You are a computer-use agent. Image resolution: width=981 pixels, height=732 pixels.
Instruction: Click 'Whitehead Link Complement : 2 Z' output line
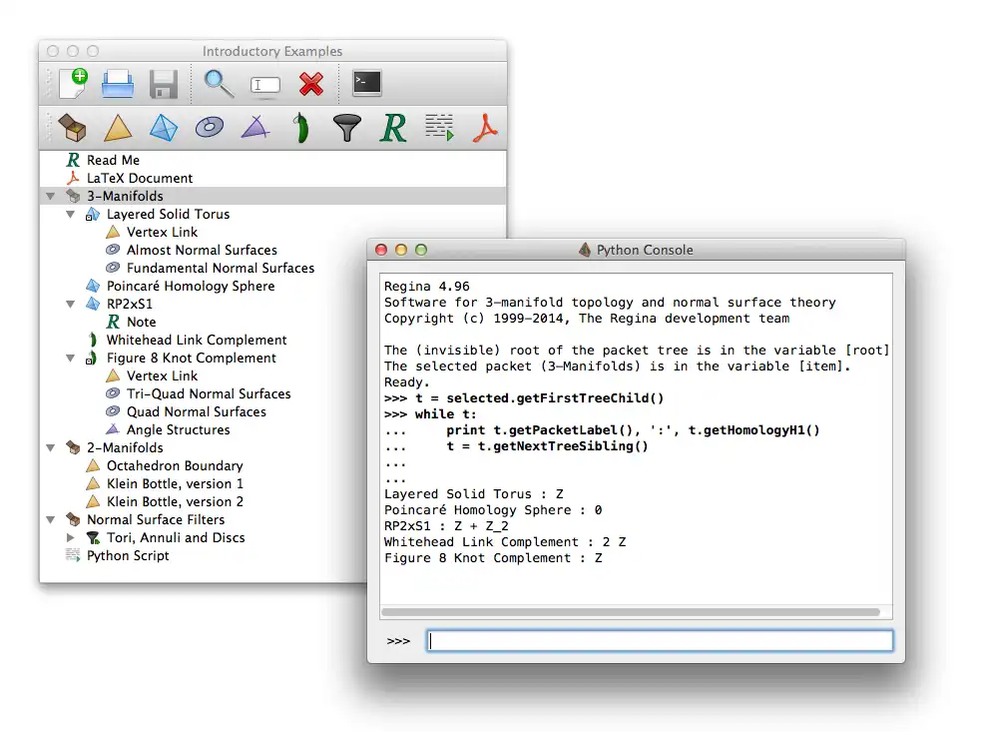505,542
